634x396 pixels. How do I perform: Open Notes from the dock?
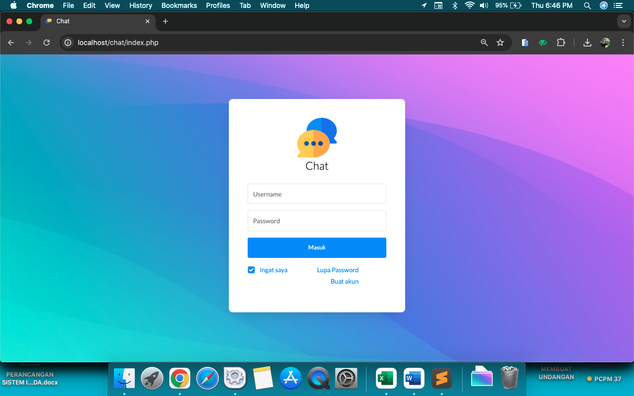pos(263,379)
